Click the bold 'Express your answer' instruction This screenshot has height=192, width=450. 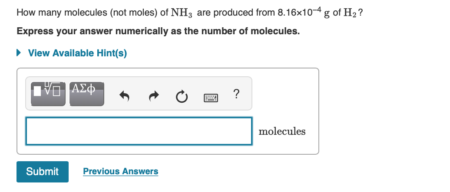click(158, 32)
